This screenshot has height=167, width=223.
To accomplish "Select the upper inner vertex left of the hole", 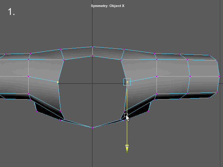I will point(64,60).
